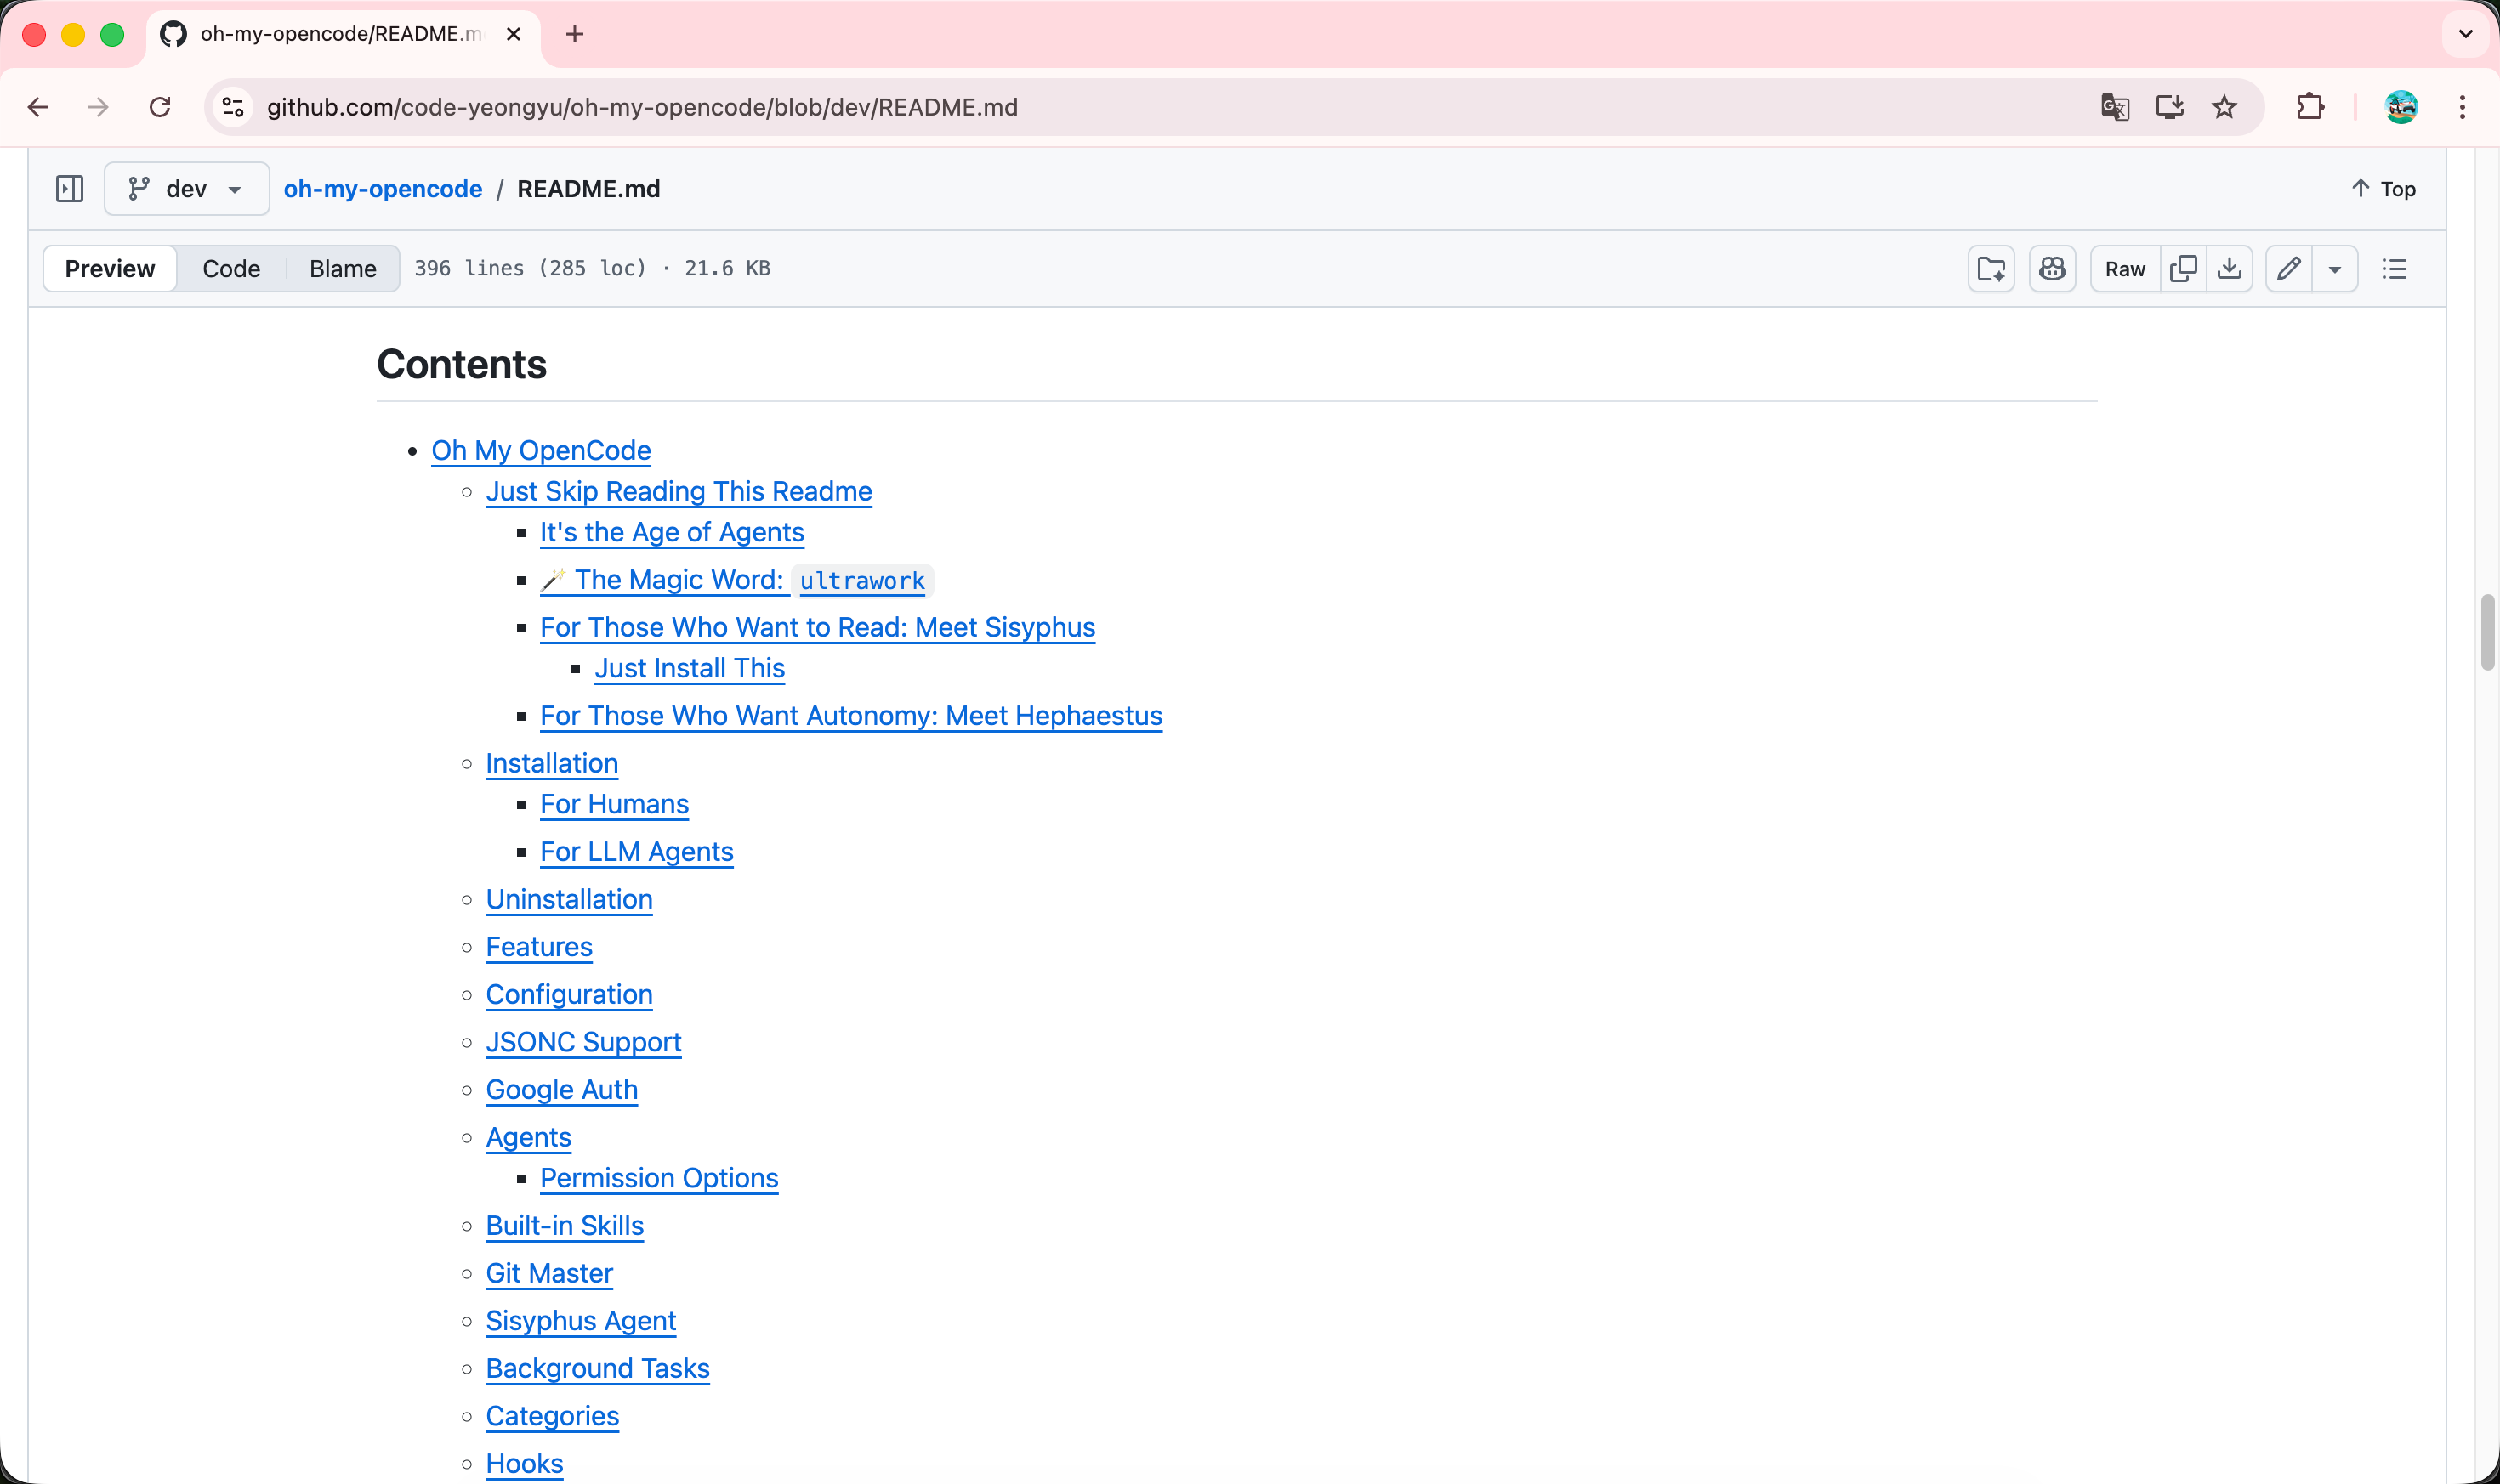This screenshot has width=2500, height=1484.
Task: Open the dev branch dropdown
Action: coord(186,189)
